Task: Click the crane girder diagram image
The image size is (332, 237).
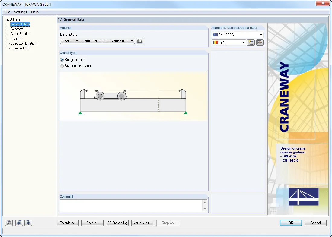Action: point(134,96)
